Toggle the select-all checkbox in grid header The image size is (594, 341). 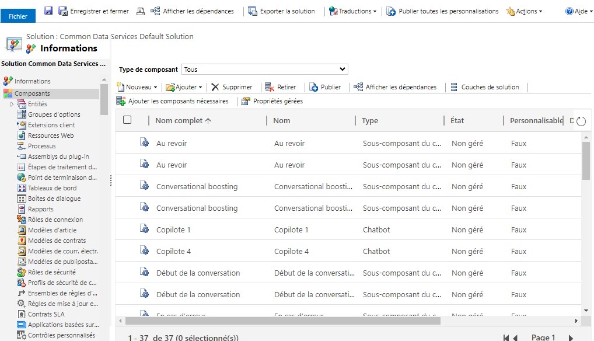127,120
